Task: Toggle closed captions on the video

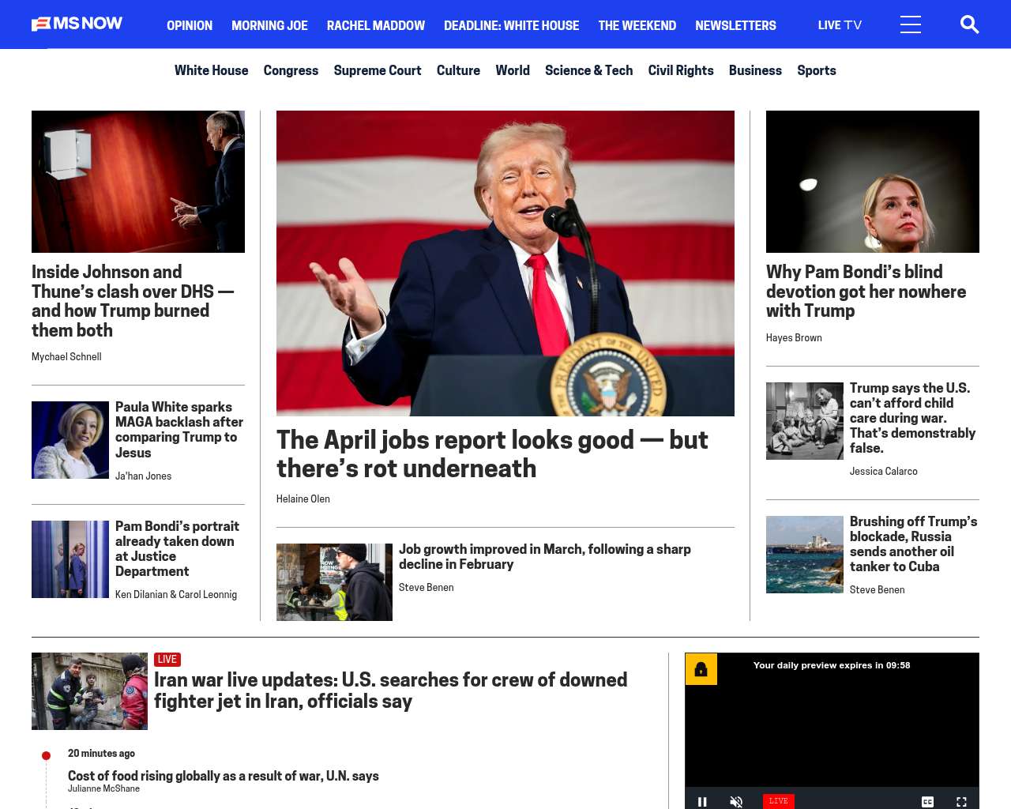Action: (927, 801)
